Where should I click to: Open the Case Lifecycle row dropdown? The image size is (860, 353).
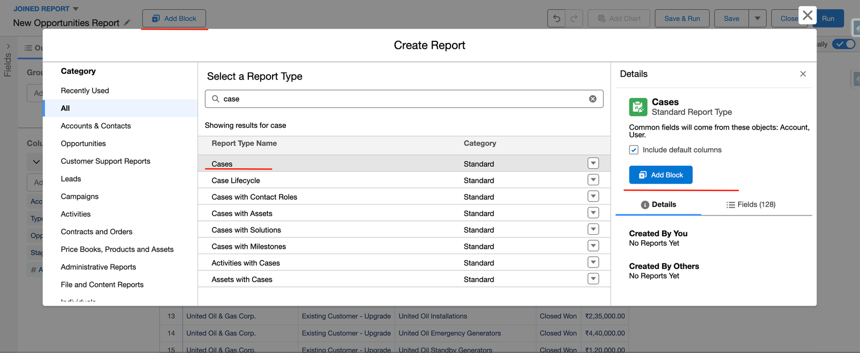[x=593, y=180]
